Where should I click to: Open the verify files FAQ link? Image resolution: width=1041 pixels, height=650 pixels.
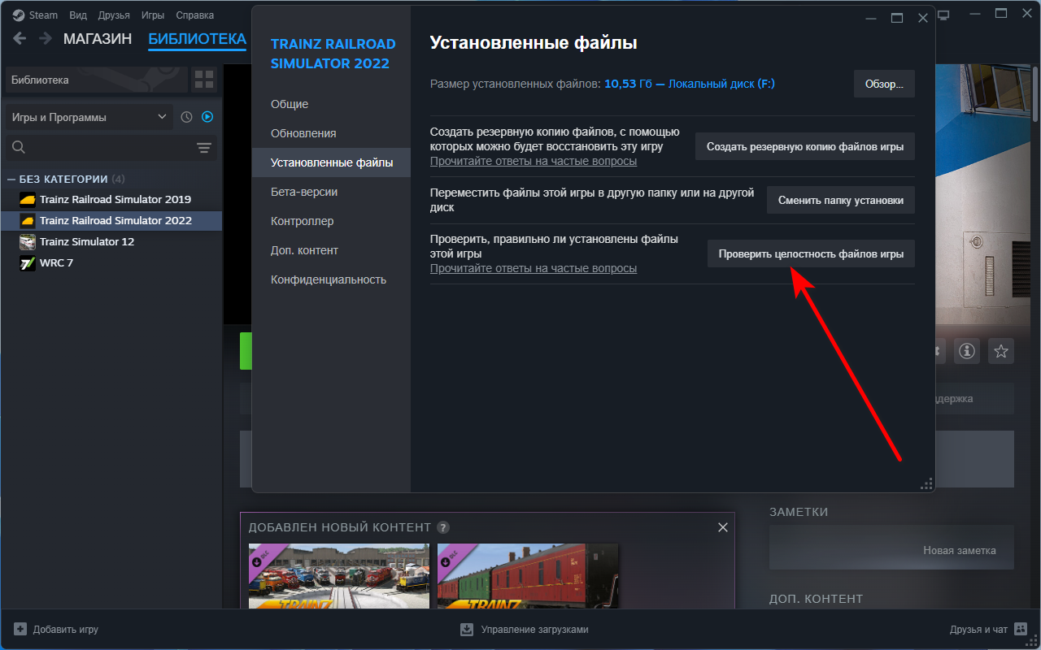tap(534, 268)
